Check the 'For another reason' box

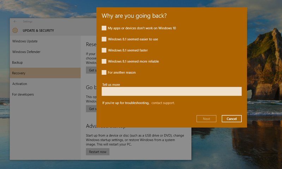pos(104,72)
